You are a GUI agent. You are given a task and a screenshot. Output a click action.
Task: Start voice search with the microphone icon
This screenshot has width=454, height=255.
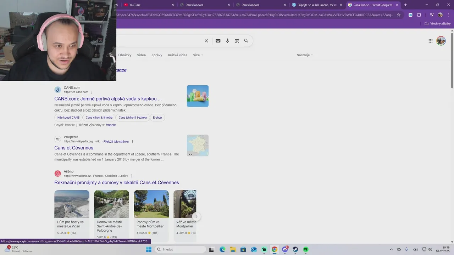click(227, 41)
